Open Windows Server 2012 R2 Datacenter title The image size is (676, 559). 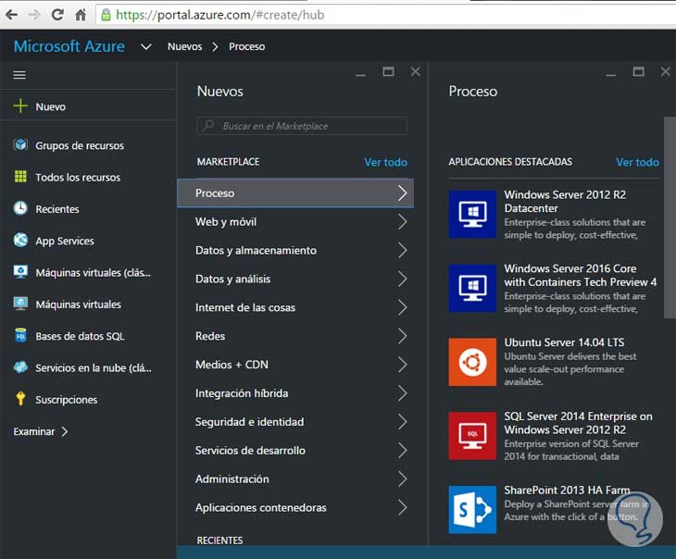coord(565,201)
